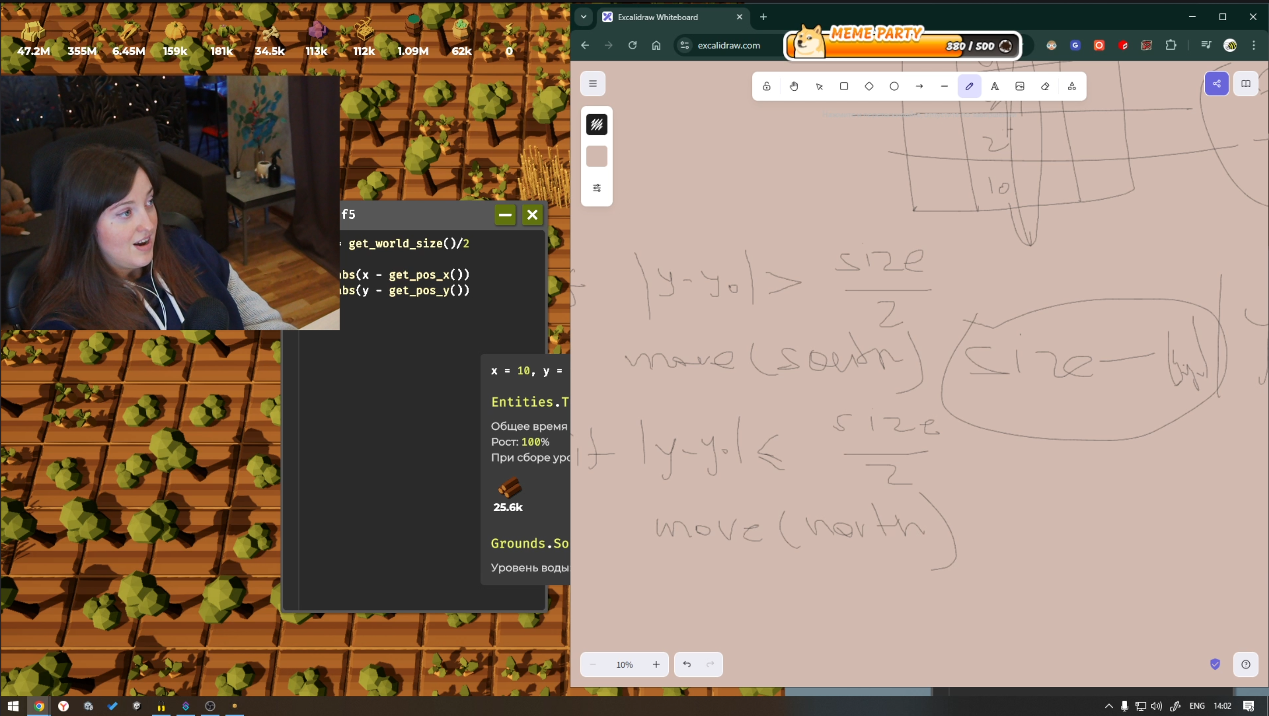
Task: Select the Ellipse shape tool
Action: coord(894,86)
